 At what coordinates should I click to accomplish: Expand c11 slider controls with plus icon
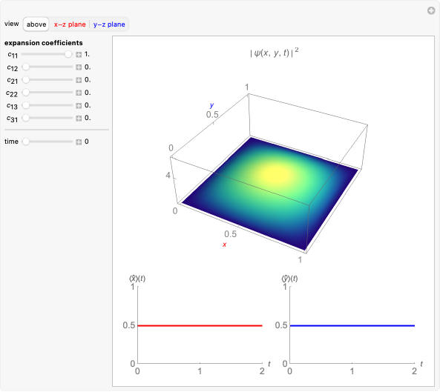point(79,54)
